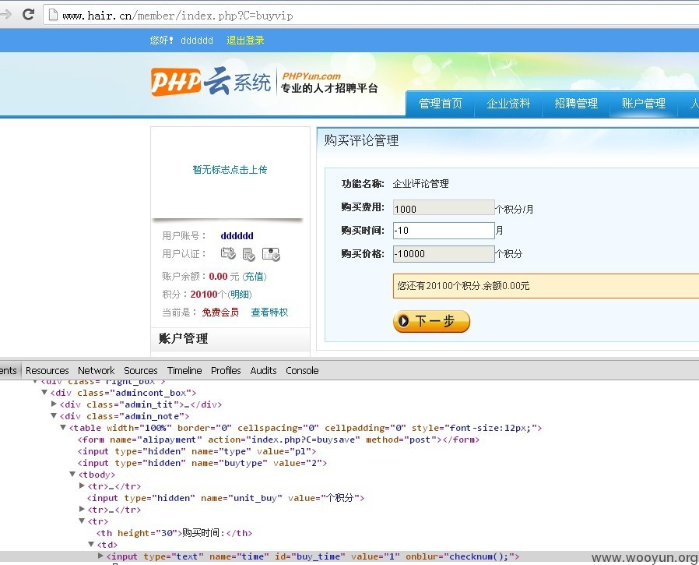The image size is (699, 565).
Task: Click the 暂无标志点击上传 upload link
Action: click(x=230, y=170)
